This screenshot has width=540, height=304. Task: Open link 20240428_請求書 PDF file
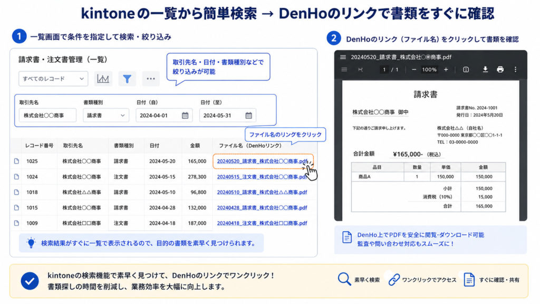tap(262, 207)
